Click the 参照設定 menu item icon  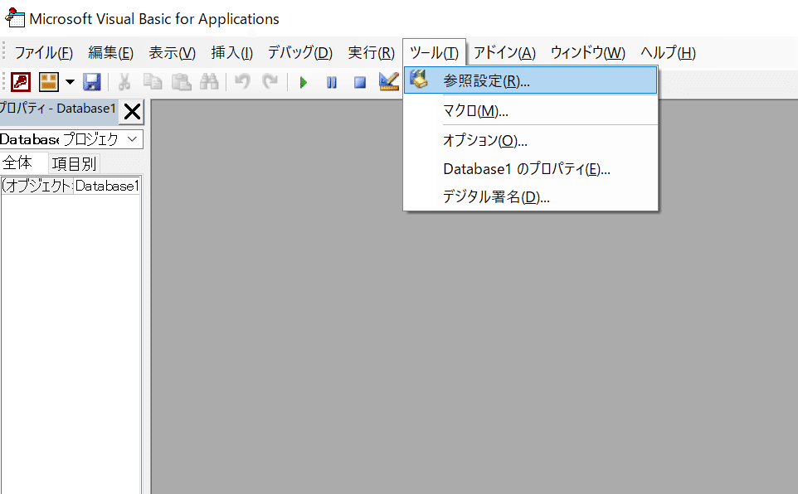[x=419, y=80]
